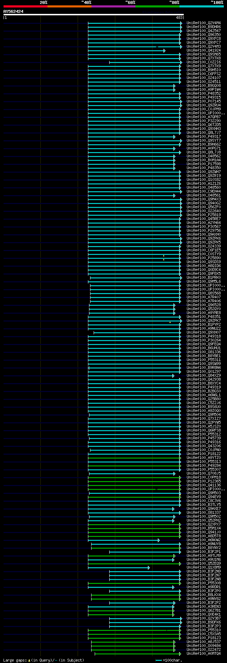Select the entry UniRef100_P49284
The width and height of the screenshot is (227, 663).
click(204, 466)
